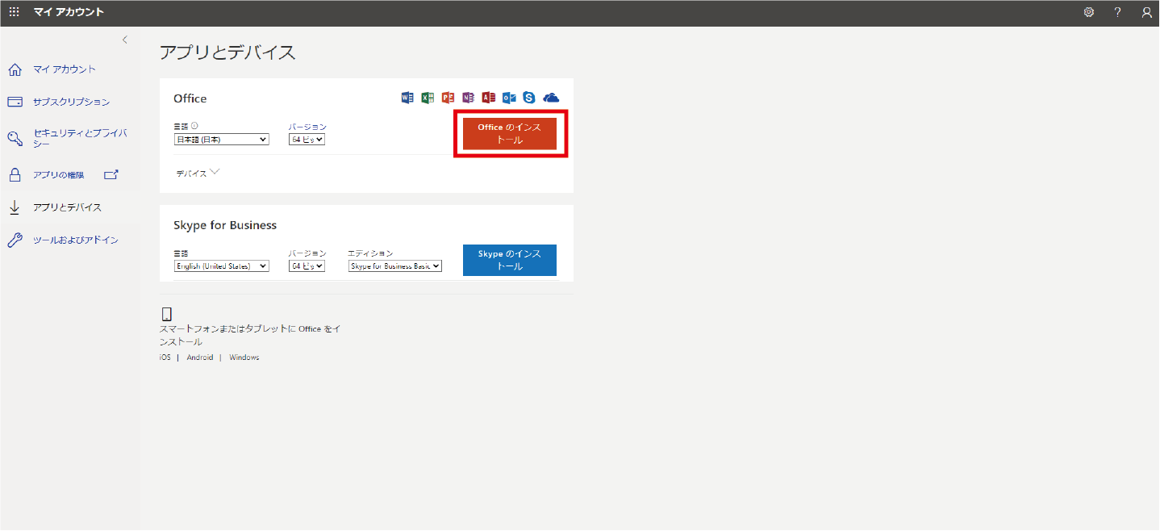This screenshot has height=531, width=1160.
Task: Open Office version dropdown 64 ビット
Action: 307,140
